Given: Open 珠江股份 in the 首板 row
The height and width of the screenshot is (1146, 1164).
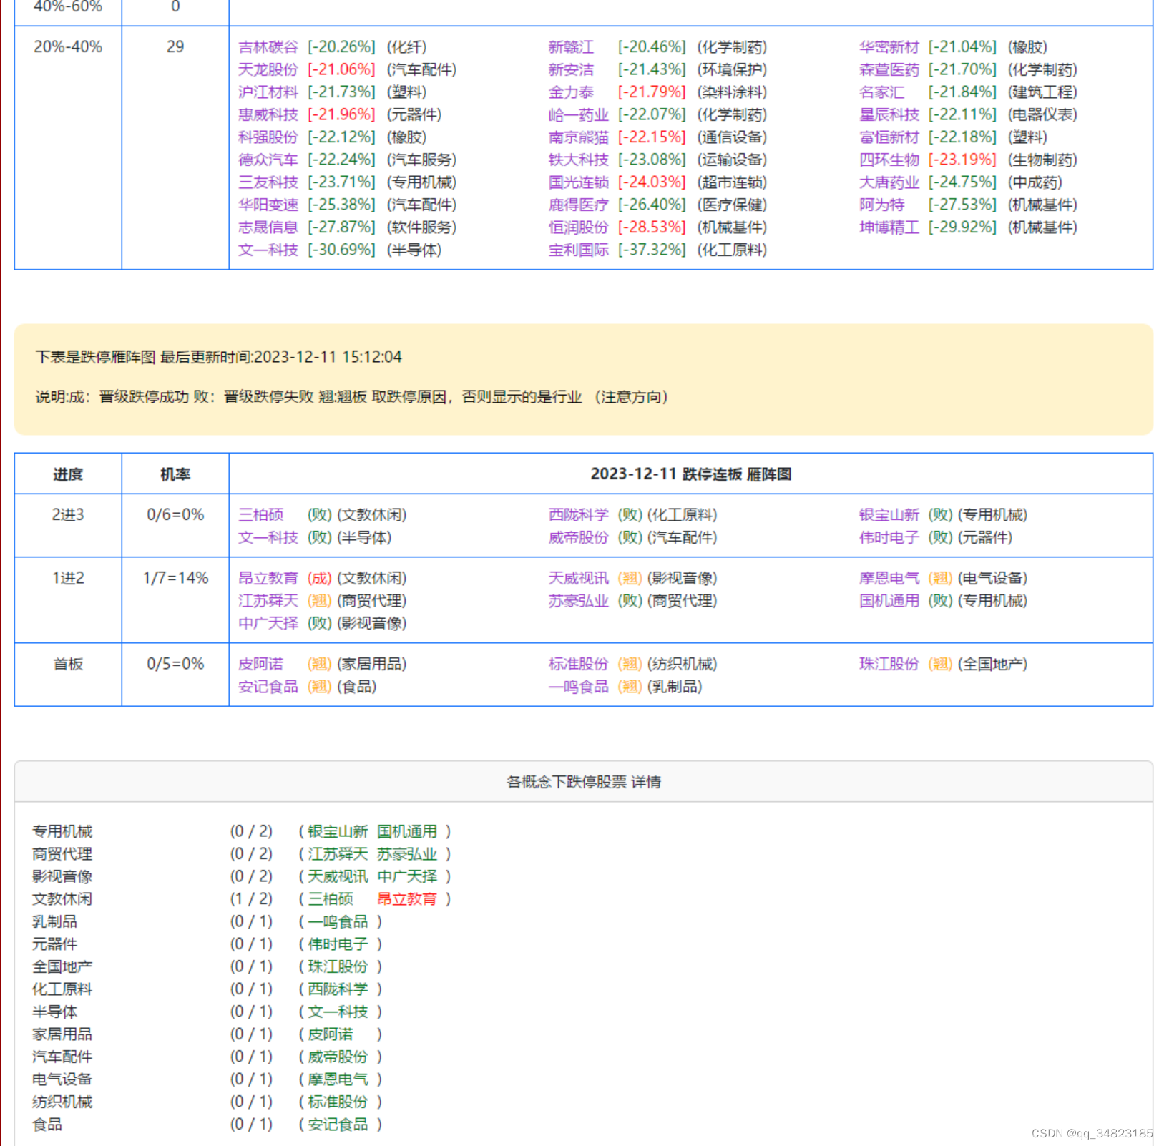Looking at the screenshot, I should (x=889, y=664).
